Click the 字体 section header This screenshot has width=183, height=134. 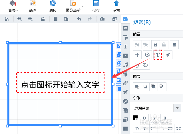pyautogui.click(x=136, y=98)
